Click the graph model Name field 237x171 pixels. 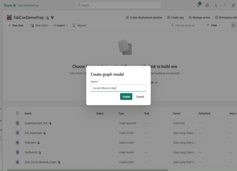point(118,88)
